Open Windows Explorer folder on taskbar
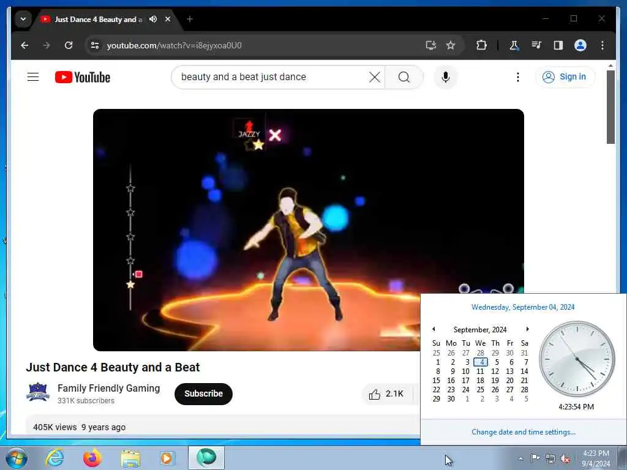 [130, 459]
